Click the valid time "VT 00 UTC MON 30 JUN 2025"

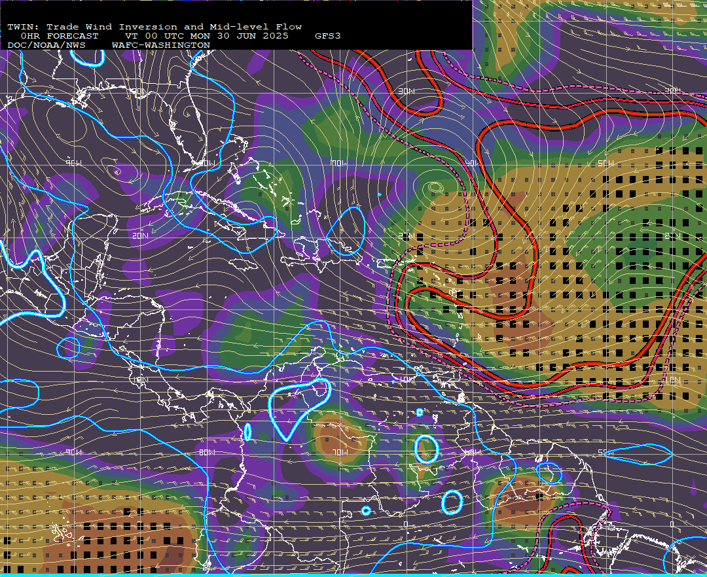(x=207, y=36)
